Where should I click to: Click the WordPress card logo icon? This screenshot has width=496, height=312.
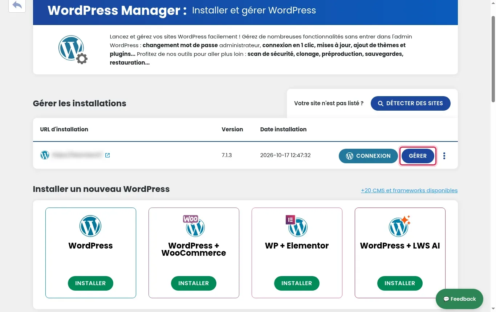tap(90, 226)
